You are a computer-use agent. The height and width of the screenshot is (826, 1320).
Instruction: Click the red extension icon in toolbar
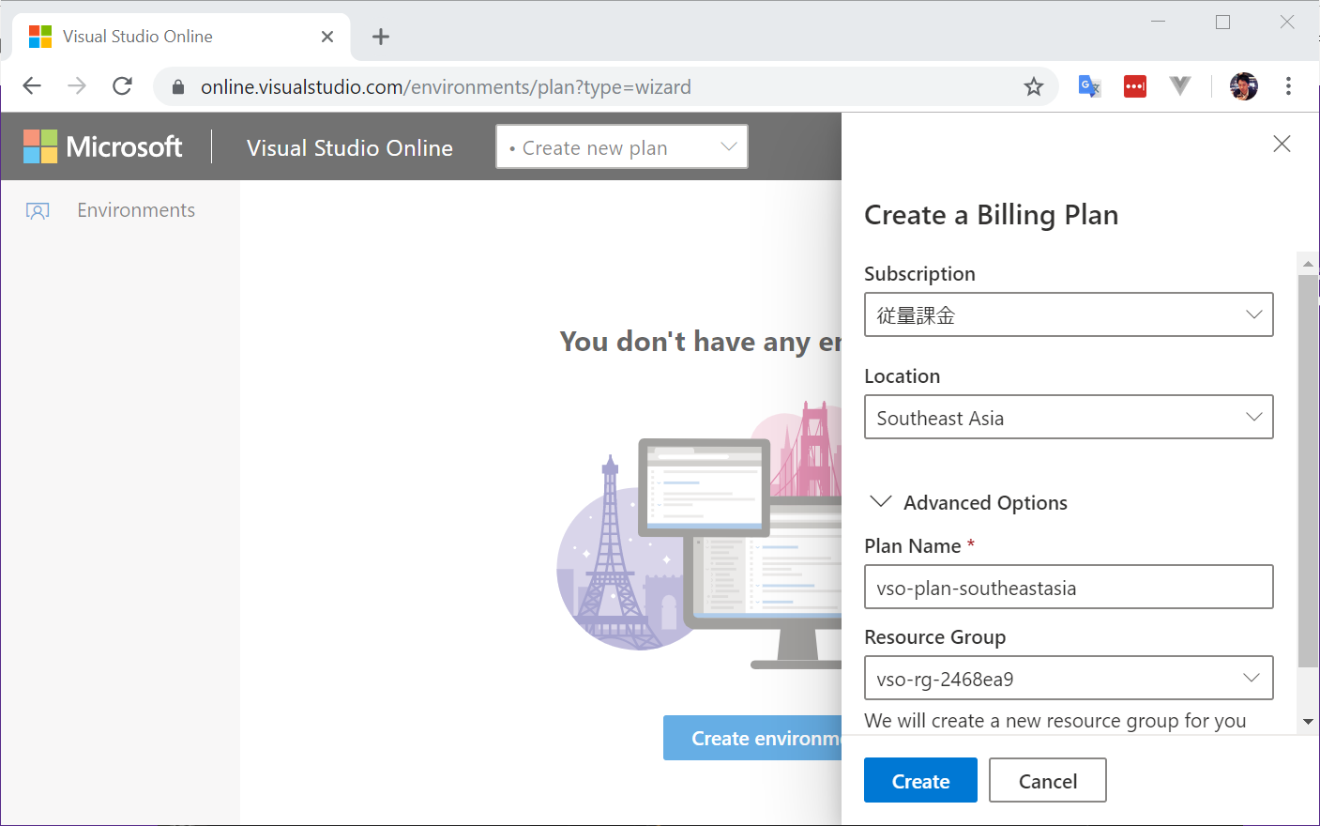pyautogui.click(x=1134, y=85)
